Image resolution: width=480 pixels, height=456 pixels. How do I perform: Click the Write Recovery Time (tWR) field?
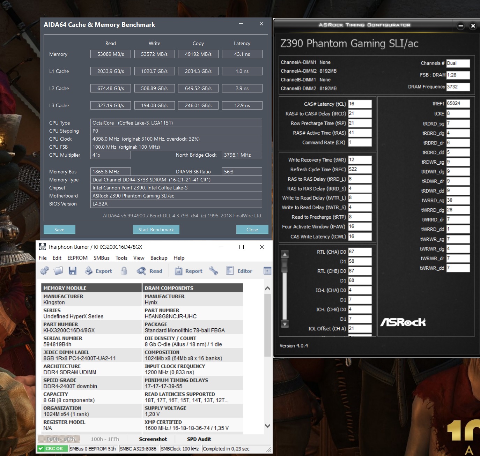coord(360,160)
